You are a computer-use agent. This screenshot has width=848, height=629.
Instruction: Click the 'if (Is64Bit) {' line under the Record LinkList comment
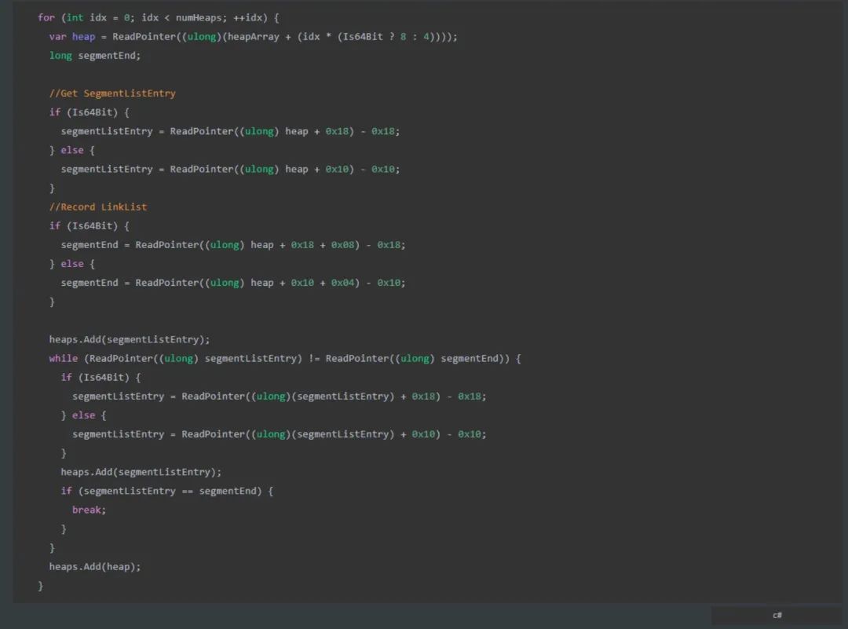click(90, 226)
